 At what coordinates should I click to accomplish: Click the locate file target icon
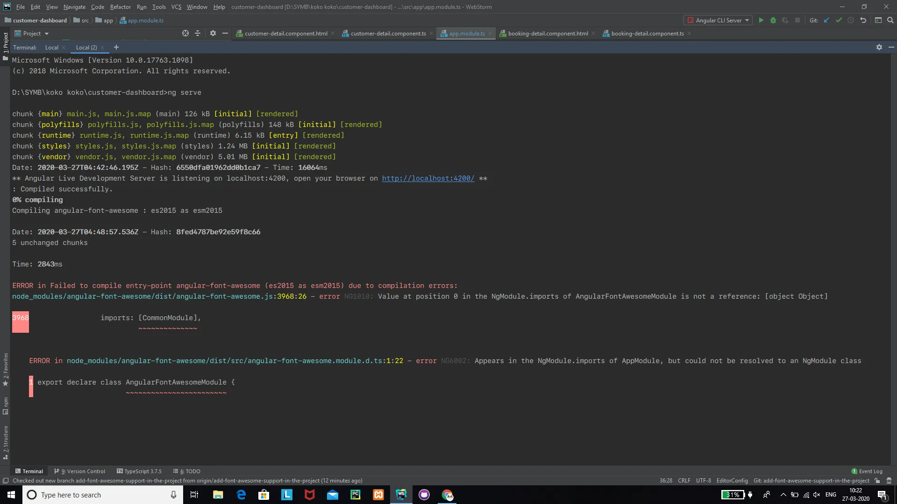pos(185,34)
